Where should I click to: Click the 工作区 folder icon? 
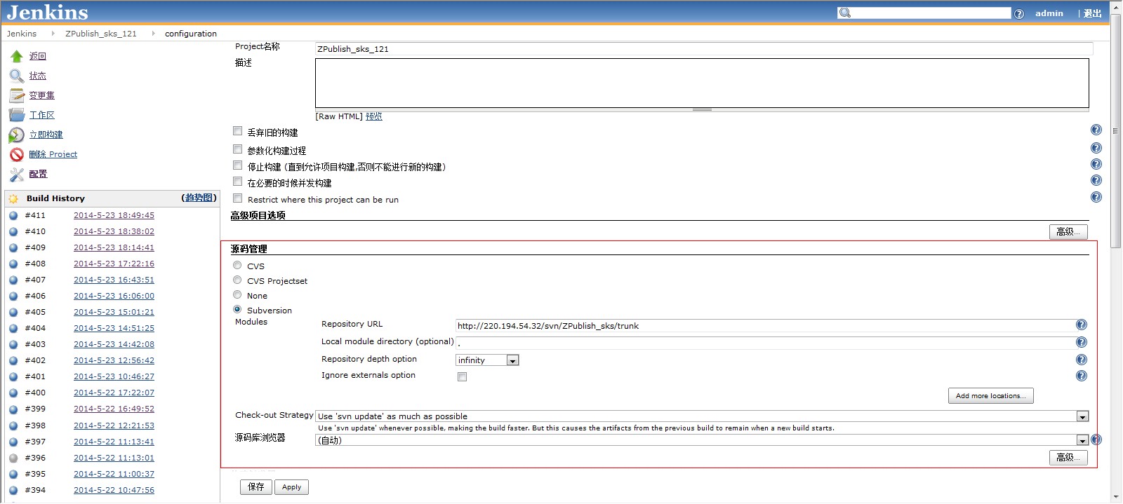17,115
